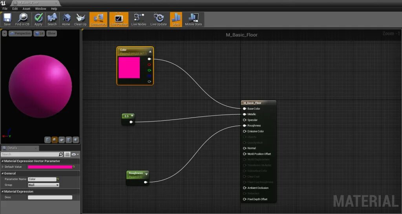Open the Lit view mode dropdown
Viewport: 402px width, 214px height.
39,33
